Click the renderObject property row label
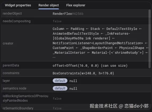Viewport: 152px width, 112px height. pos(12,14)
